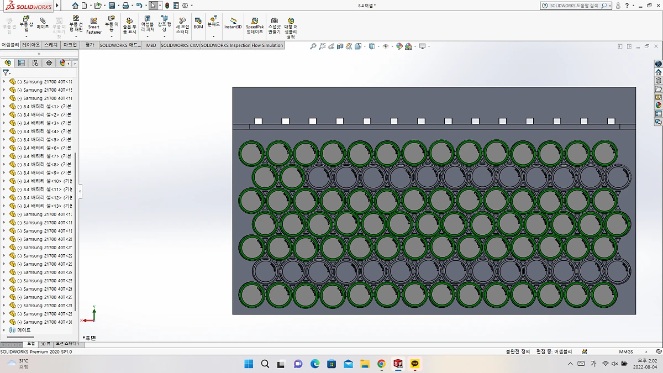Click Apply Scene icon
Viewport: 663px width, 373px height.
click(408, 46)
